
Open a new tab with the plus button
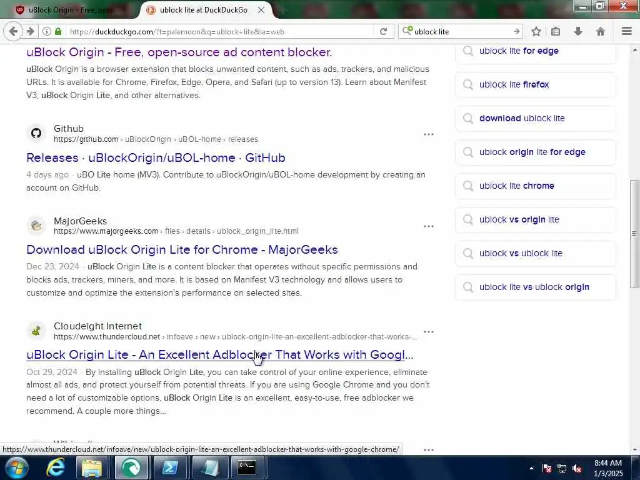pyautogui.click(x=283, y=10)
